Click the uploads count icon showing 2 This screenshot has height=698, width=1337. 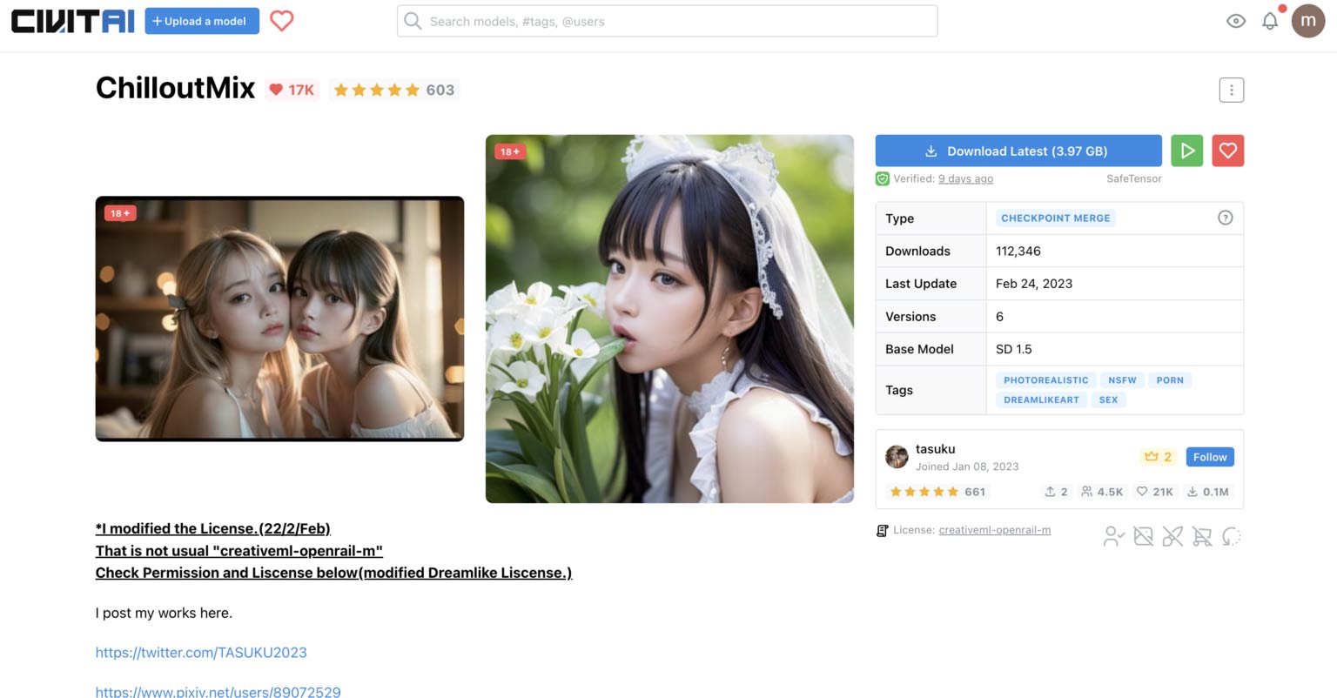pos(1056,492)
